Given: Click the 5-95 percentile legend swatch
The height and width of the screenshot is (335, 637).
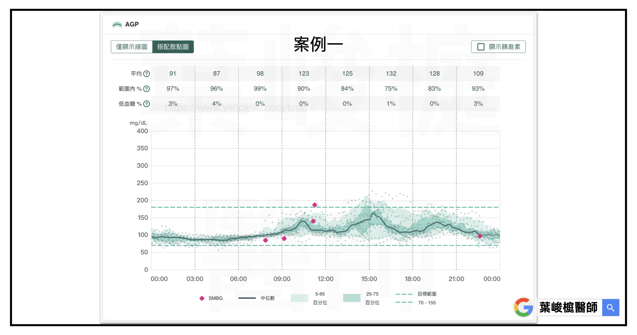Looking at the screenshot, I should [x=299, y=298].
